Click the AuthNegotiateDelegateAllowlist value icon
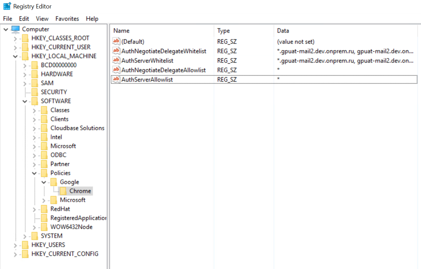 tap(116, 70)
